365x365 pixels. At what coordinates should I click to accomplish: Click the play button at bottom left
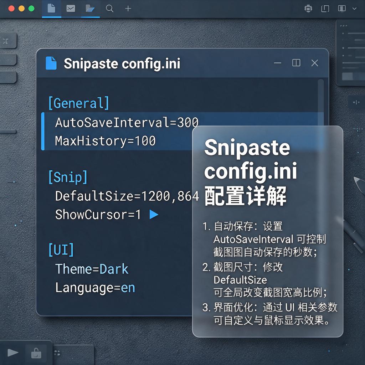(13, 353)
